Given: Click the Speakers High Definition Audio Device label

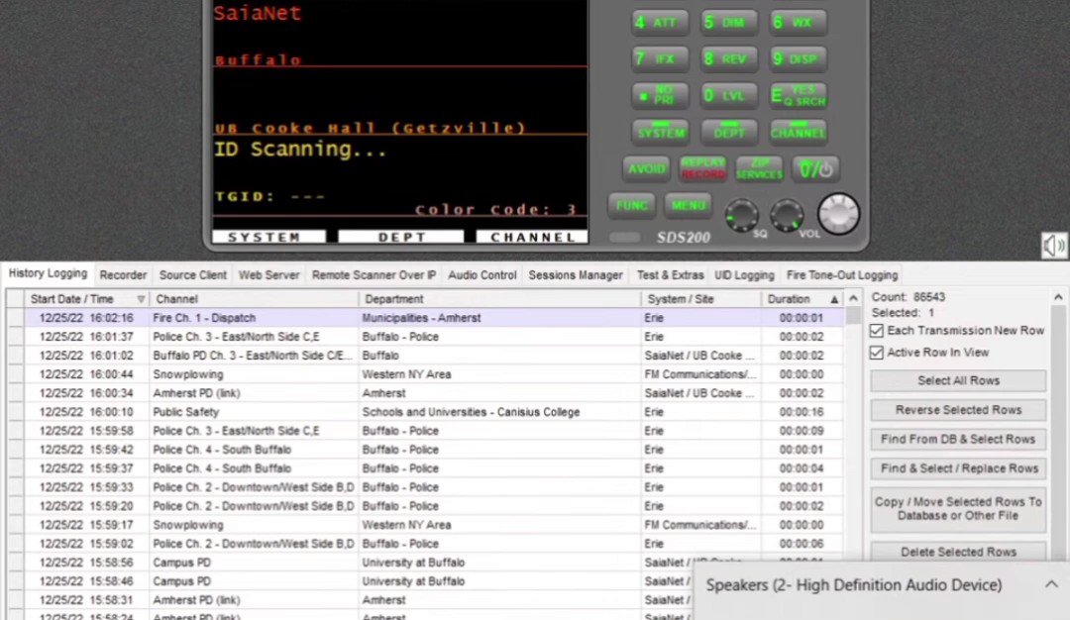Looking at the screenshot, I should click(x=854, y=584).
